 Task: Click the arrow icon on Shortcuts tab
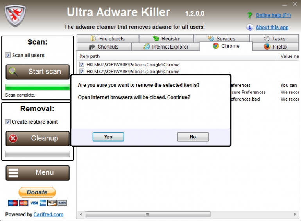pos(92,47)
